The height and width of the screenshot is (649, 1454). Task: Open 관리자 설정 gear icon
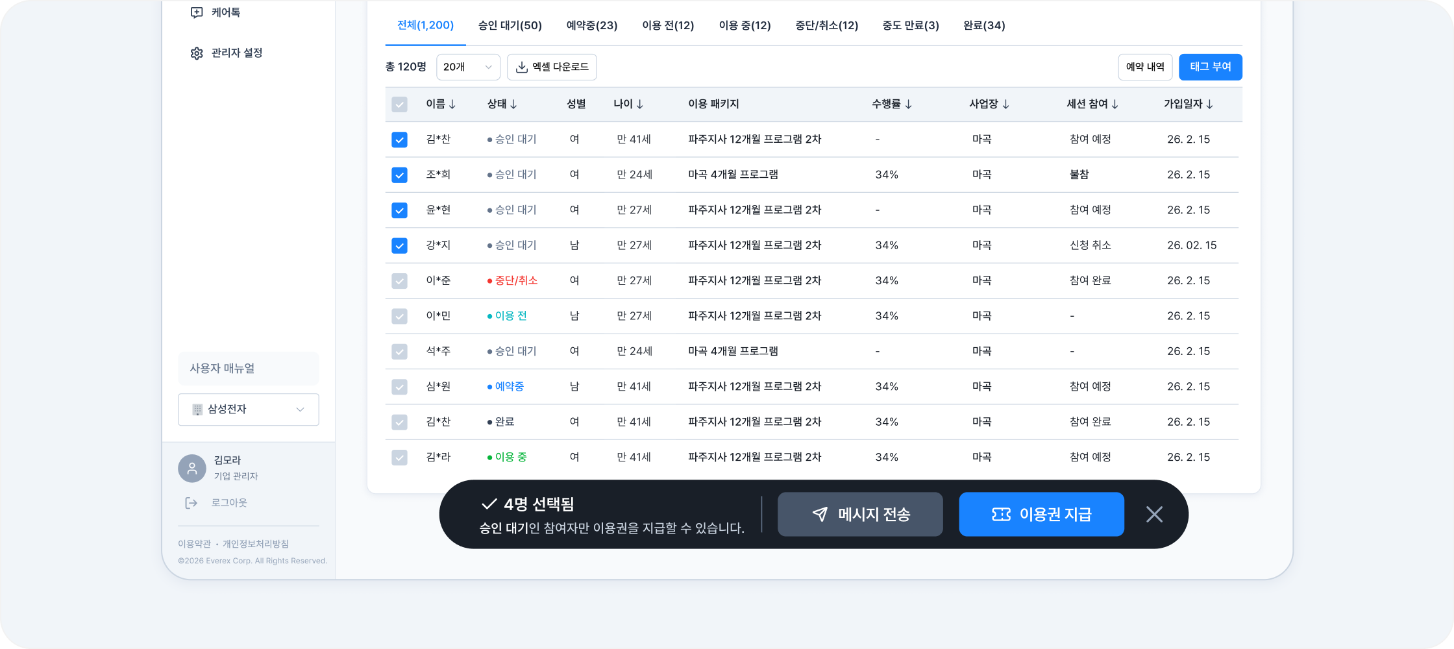coord(197,53)
